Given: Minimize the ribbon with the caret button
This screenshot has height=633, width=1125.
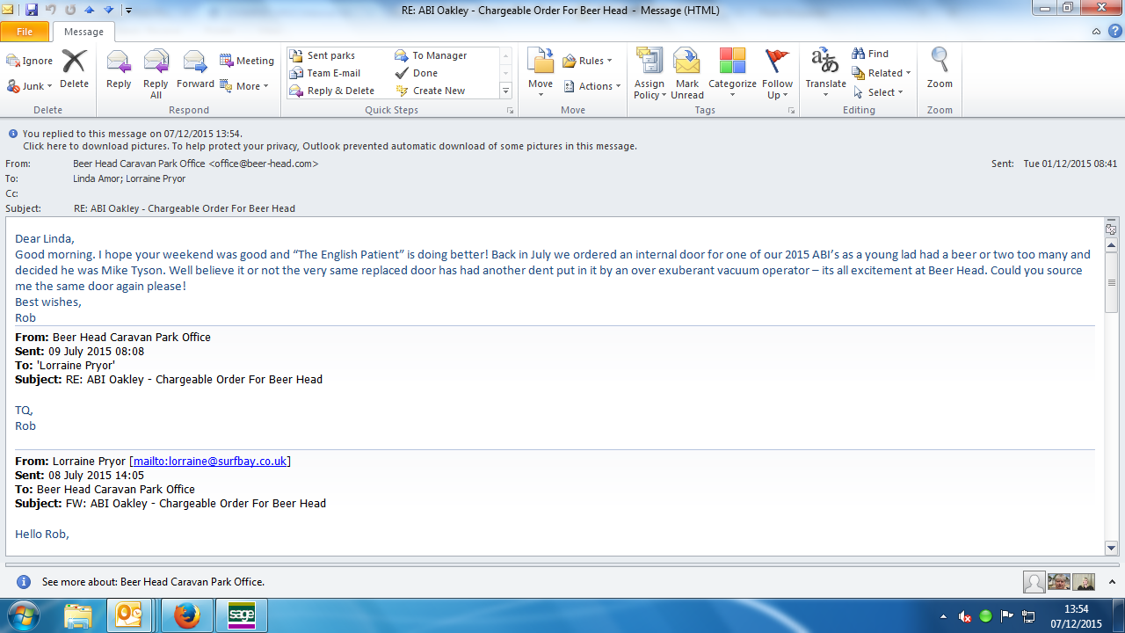Looking at the screenshot, I should (x=1096, y=32).
